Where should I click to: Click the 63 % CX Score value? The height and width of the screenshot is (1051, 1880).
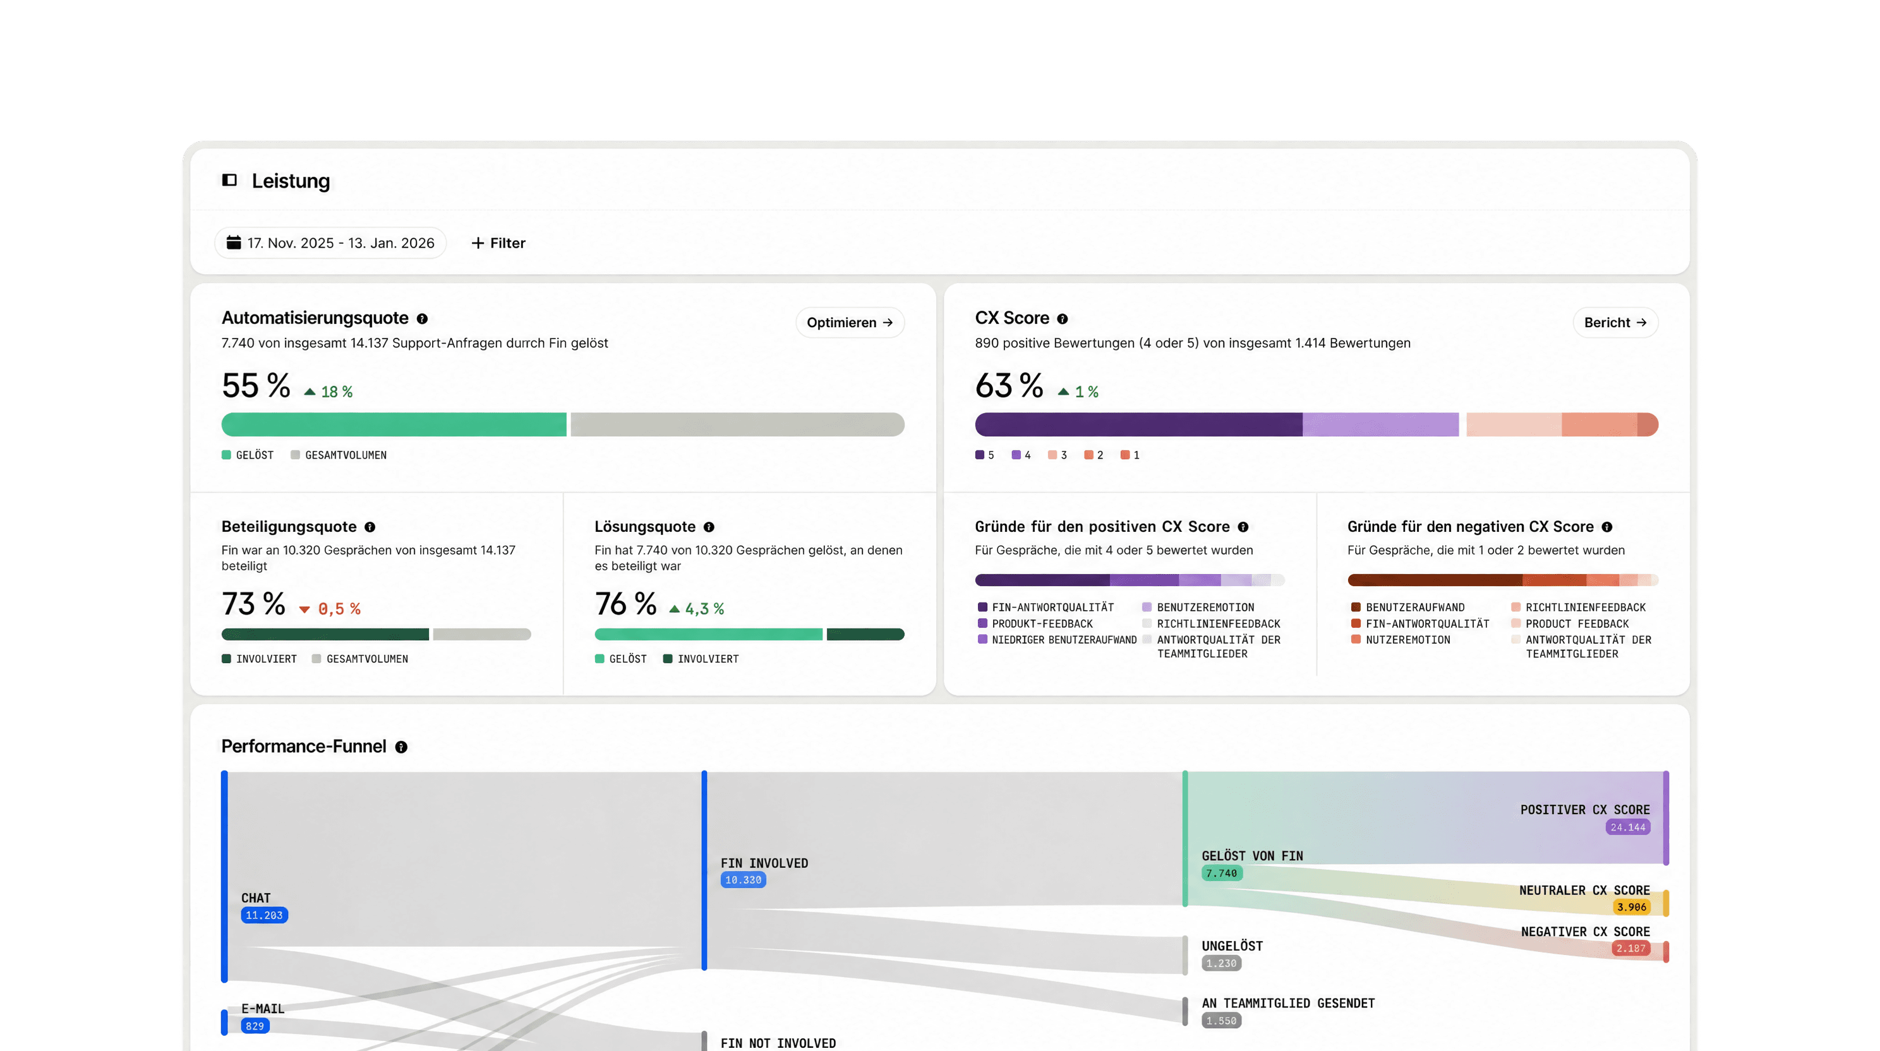tap(1009, 385)
